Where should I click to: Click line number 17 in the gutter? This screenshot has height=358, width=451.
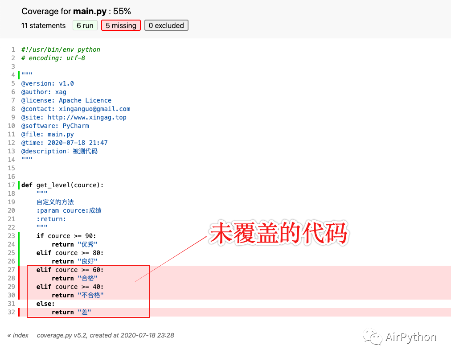[11, 185]
